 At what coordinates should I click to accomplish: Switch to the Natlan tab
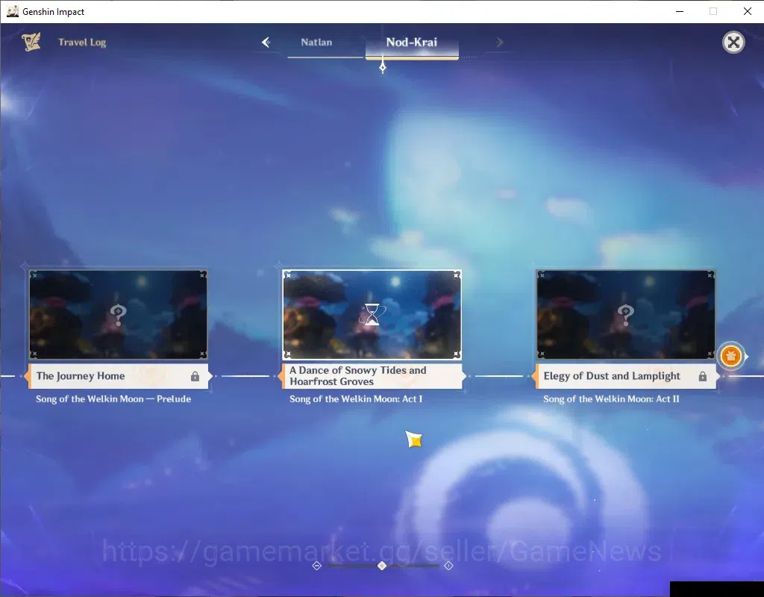pos(316,43)
